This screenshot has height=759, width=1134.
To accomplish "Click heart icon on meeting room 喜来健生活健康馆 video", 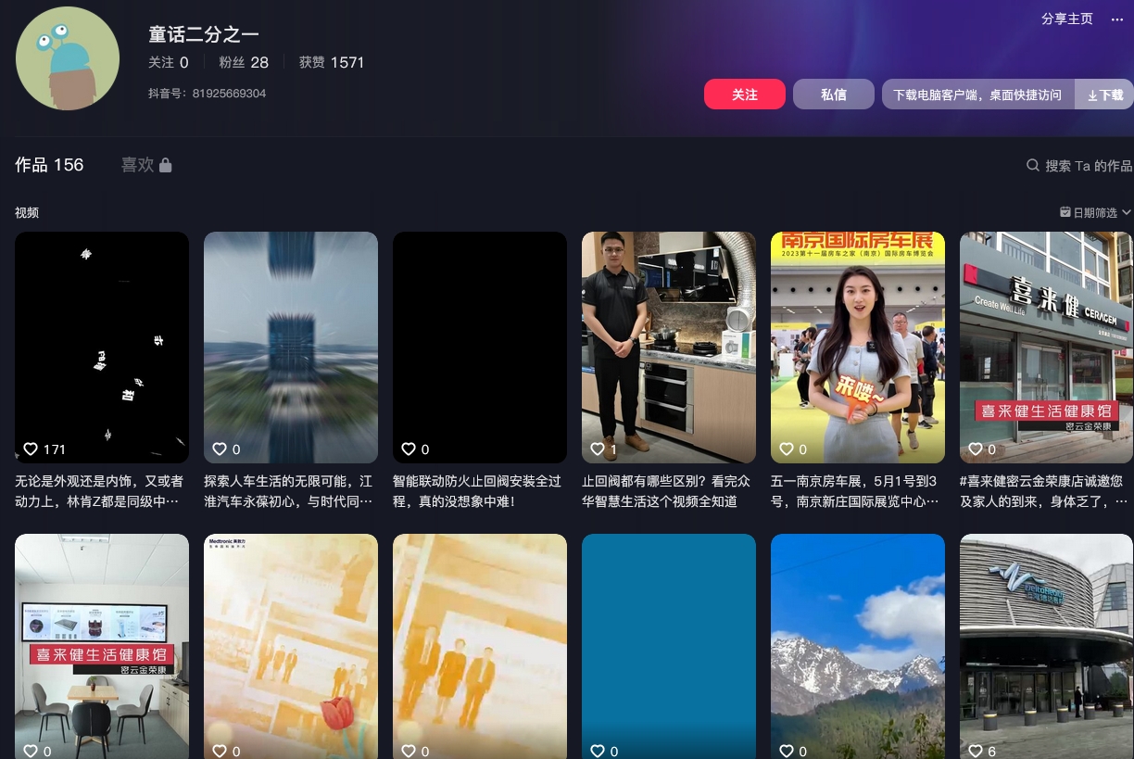I will click(31, 751).
